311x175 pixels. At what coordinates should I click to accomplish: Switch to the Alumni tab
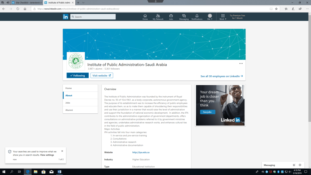point(69,110)
